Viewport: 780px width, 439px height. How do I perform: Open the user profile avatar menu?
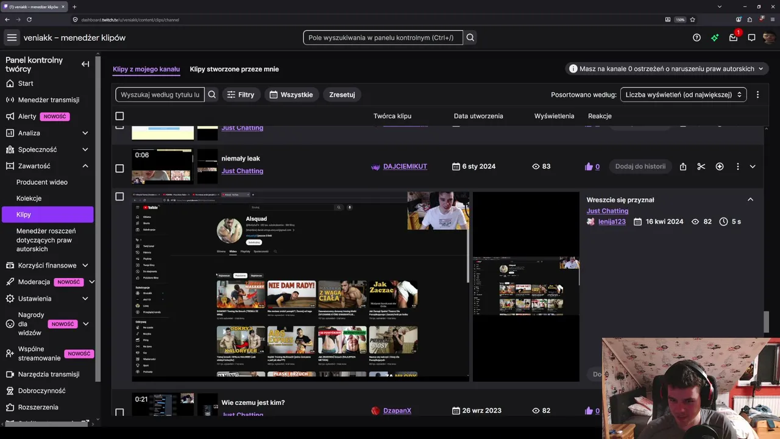click(x=769, y=38)
